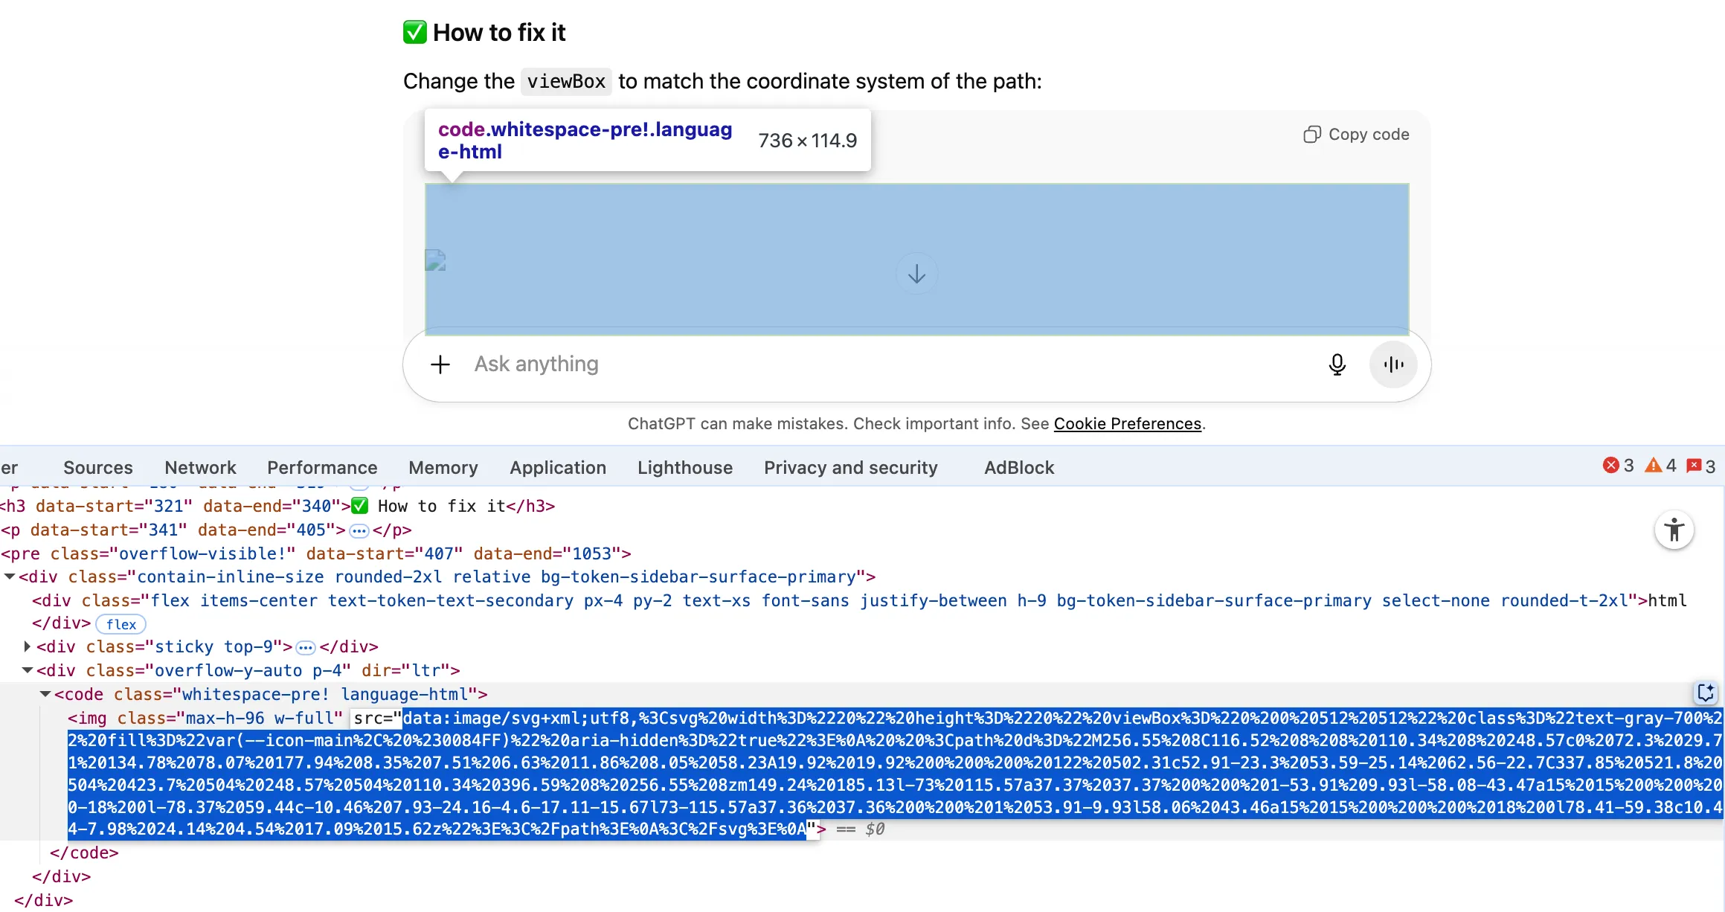Open the Cookie Preferences link

[1127, 424]
